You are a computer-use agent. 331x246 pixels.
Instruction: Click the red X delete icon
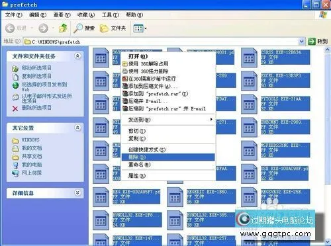(15, 108)
